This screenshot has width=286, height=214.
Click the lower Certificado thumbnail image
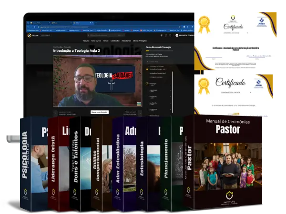[234, 95]
